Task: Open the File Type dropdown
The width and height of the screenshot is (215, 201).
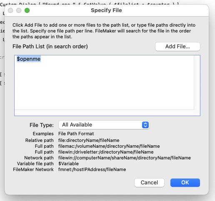Action: (x=104, y=125)
